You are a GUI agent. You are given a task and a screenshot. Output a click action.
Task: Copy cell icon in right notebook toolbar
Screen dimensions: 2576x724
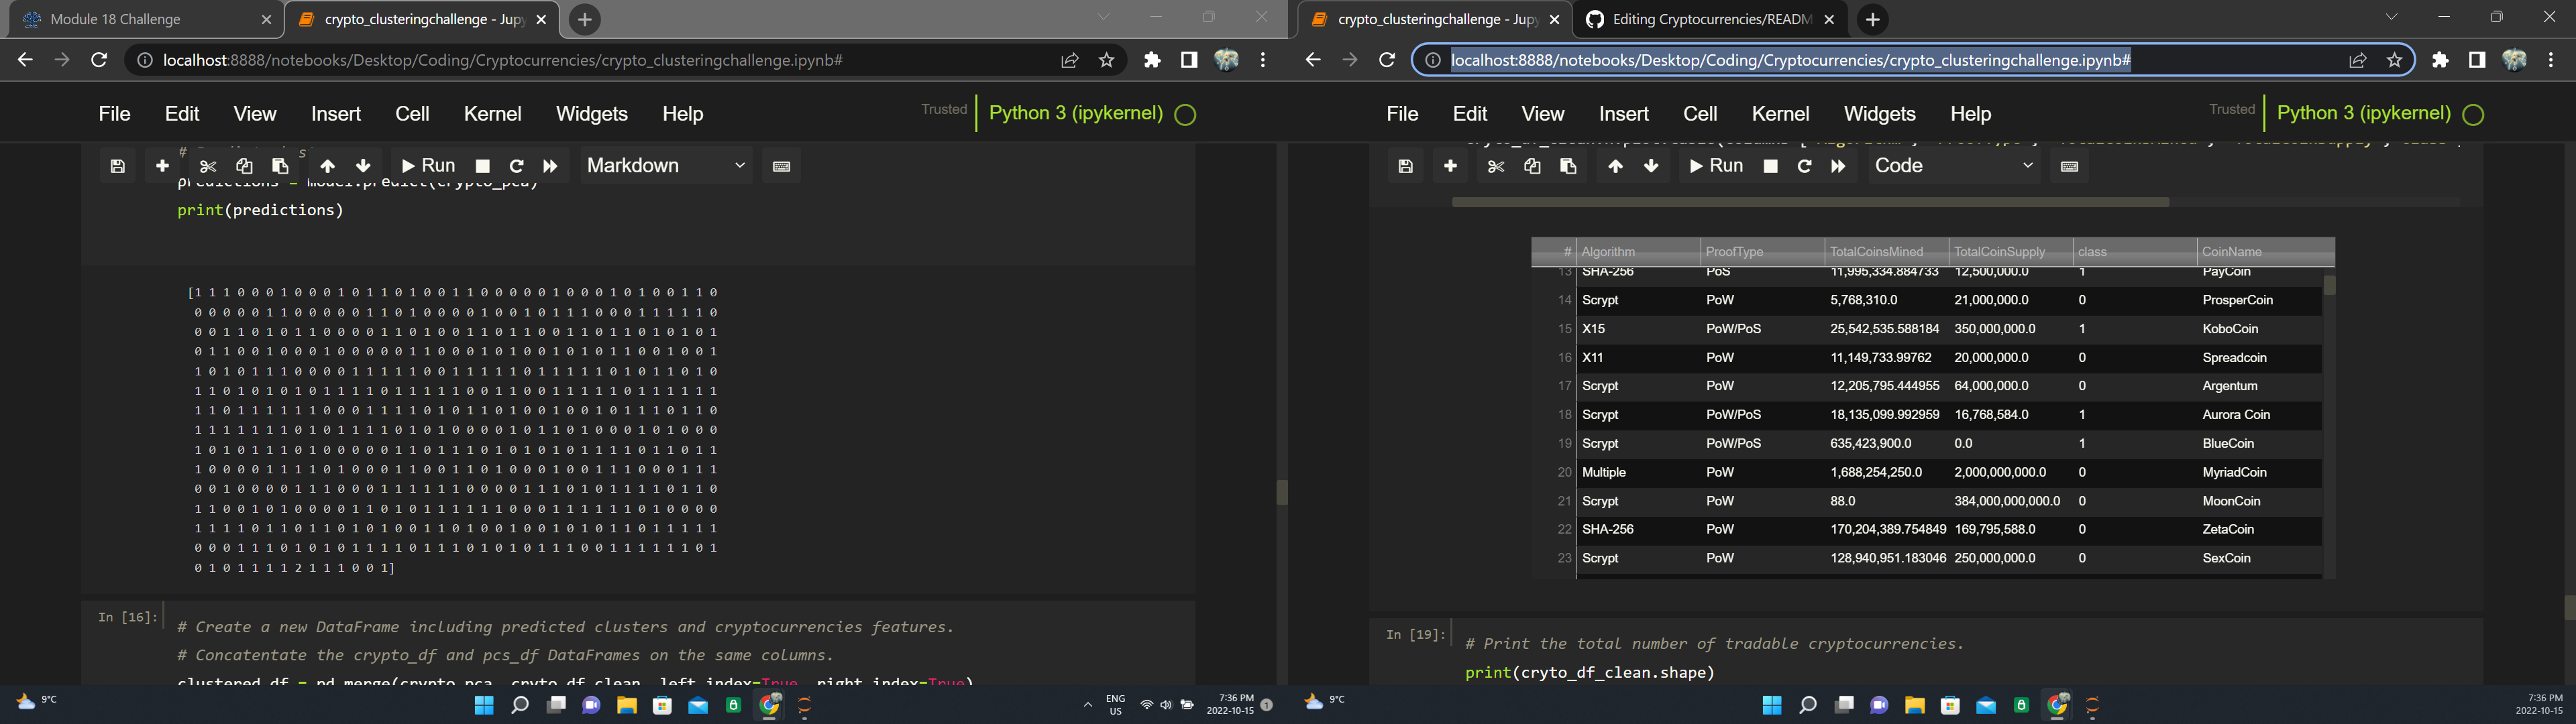coord(1532,166)
